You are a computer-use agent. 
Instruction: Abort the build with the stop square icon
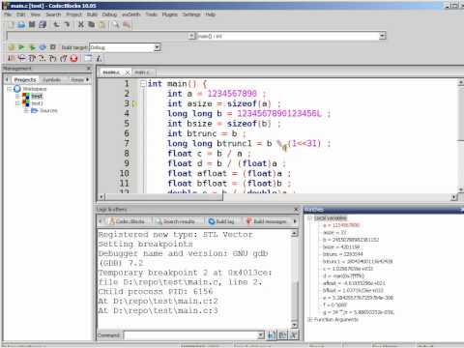[53, 47]
